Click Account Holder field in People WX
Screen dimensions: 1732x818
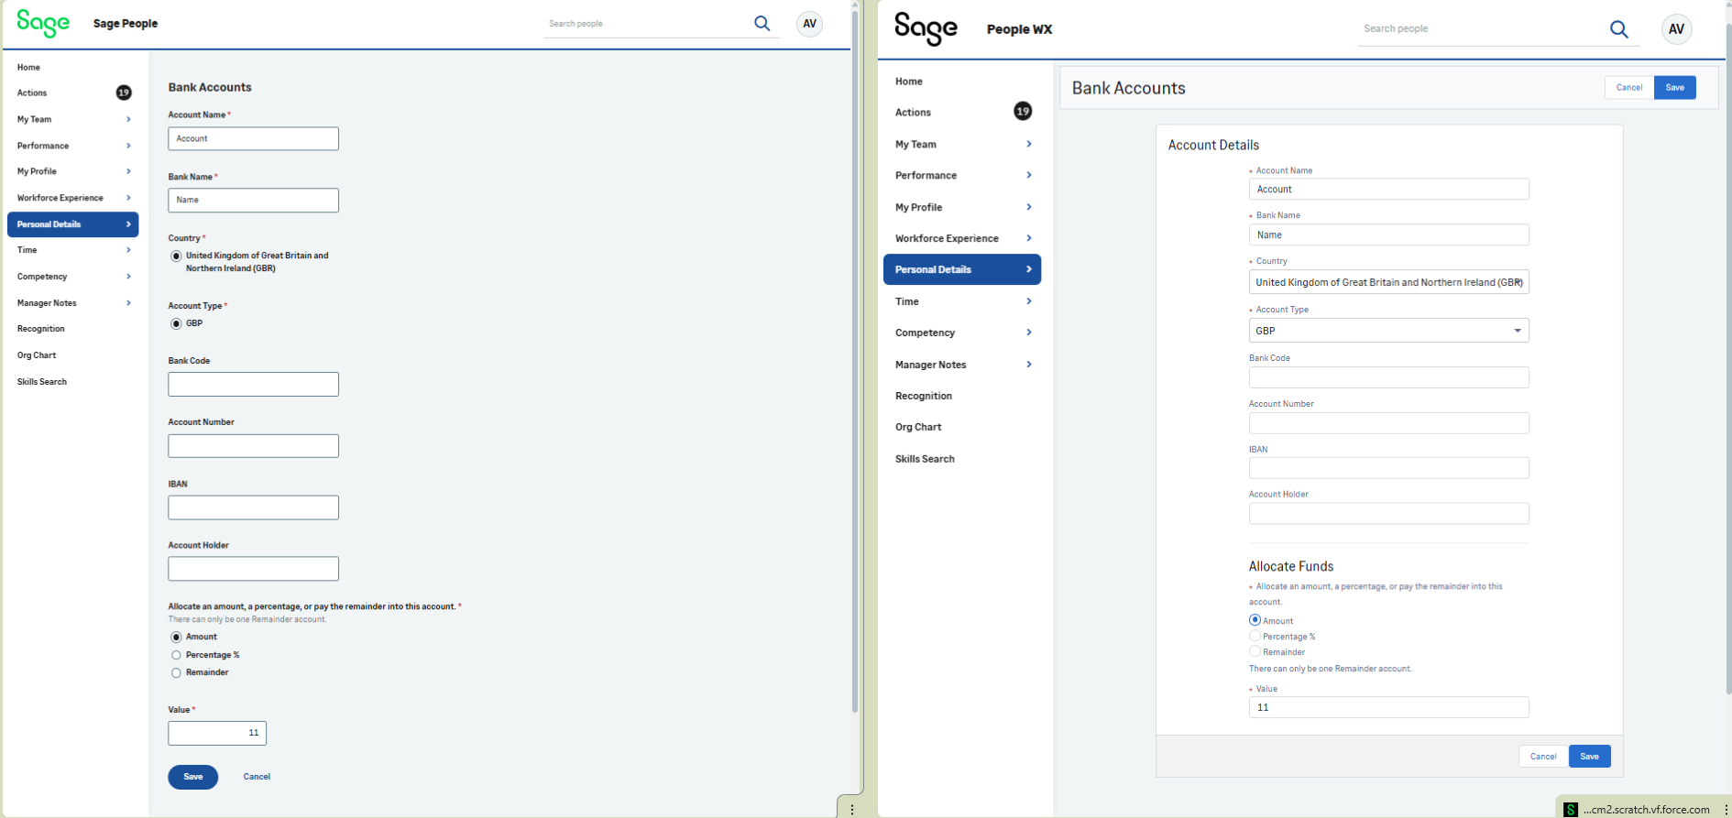coord(1388,513)
